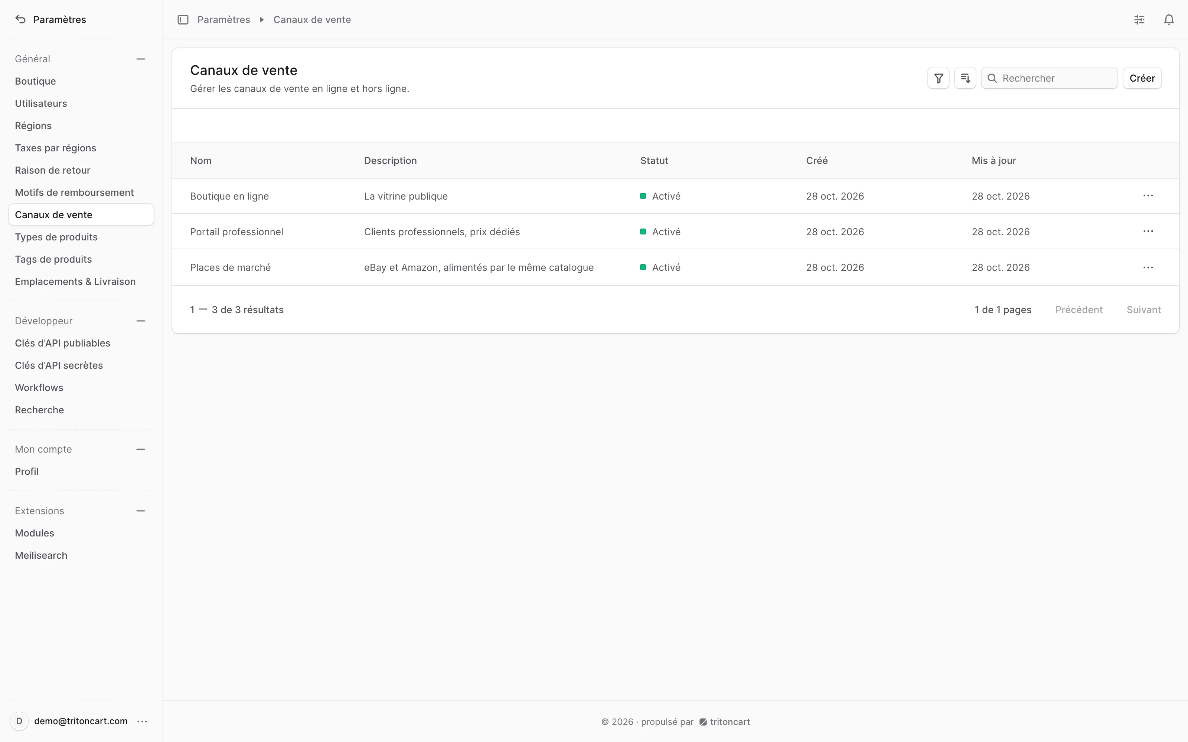The image size is (1188, 742).
Task: Click the Paramètres breadcrumb link
Action: pyautogui.click(x=223, y=20)
